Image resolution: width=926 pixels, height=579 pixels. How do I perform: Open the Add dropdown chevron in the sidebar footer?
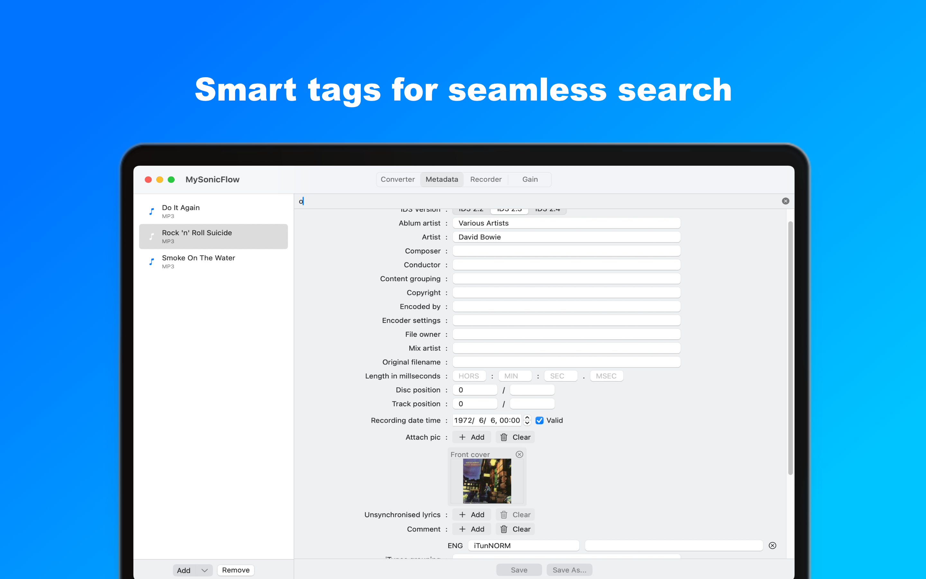[x=204, y=570]
